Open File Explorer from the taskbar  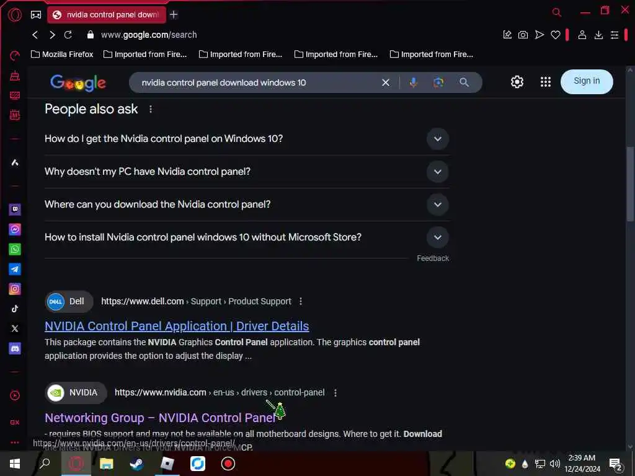pyautogui.click(x=106, y=464)
